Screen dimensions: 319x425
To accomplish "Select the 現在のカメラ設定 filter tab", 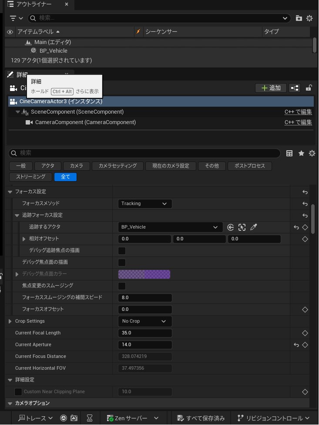I will tap(171, 166).
